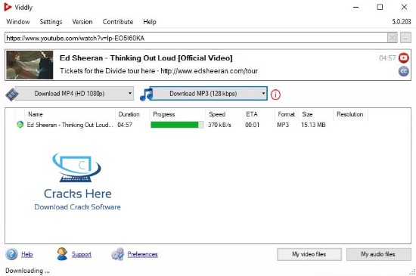416x276 pixels.
Task: Select the 'Ed Sheeran - Thinking Out Loud...' row name
Action: (70, 125)
